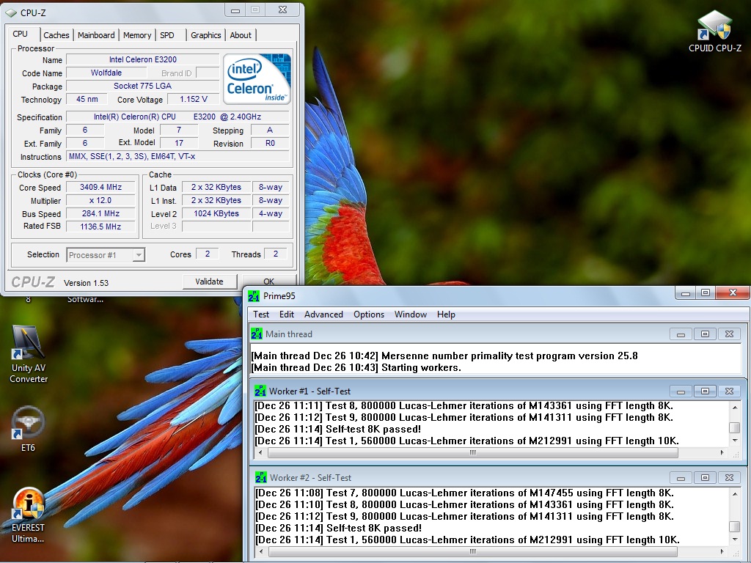This screenshot has height=563, width=751.
Task: Maximize the Worker #1 Self-Test window
Action: [705, 391]
